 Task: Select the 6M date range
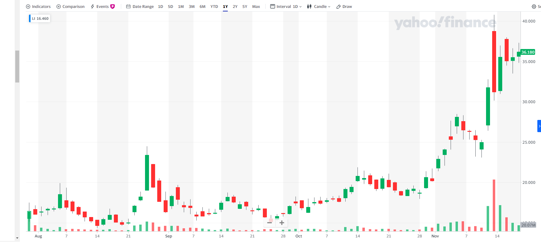202,6
